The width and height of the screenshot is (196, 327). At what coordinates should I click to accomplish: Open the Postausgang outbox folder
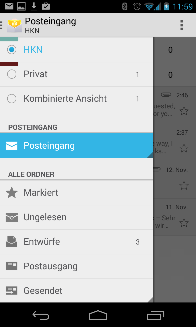pyautogui.click(x=51, y=266)
